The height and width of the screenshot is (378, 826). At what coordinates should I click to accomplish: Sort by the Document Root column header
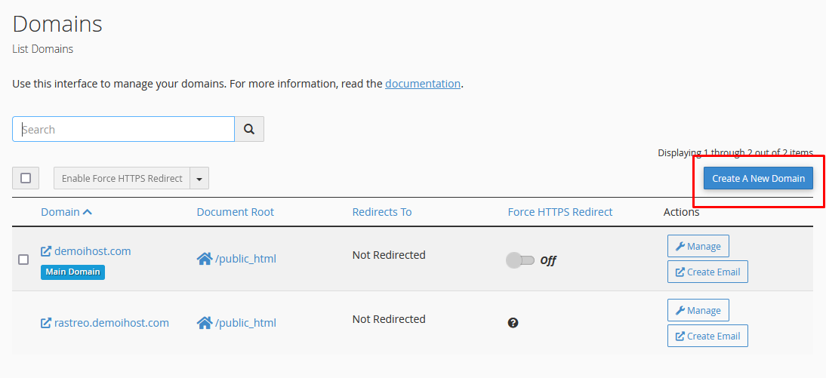236,212
